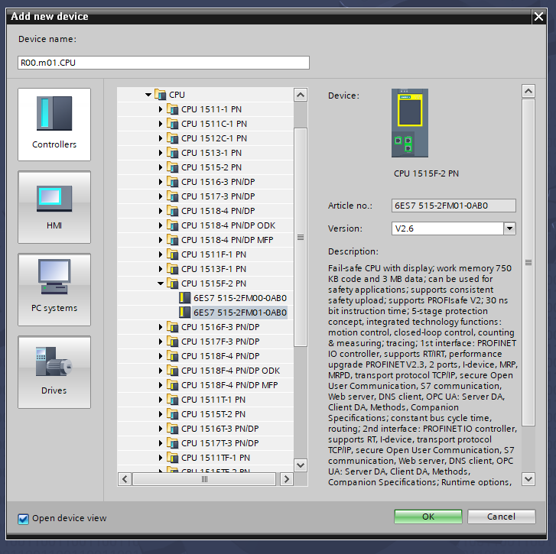The height and width of the screenshot is (554, 556).
Task: Expand the CPU 1511TF-1 PN node
Action: pyautogui.click(x=161, y=458)
